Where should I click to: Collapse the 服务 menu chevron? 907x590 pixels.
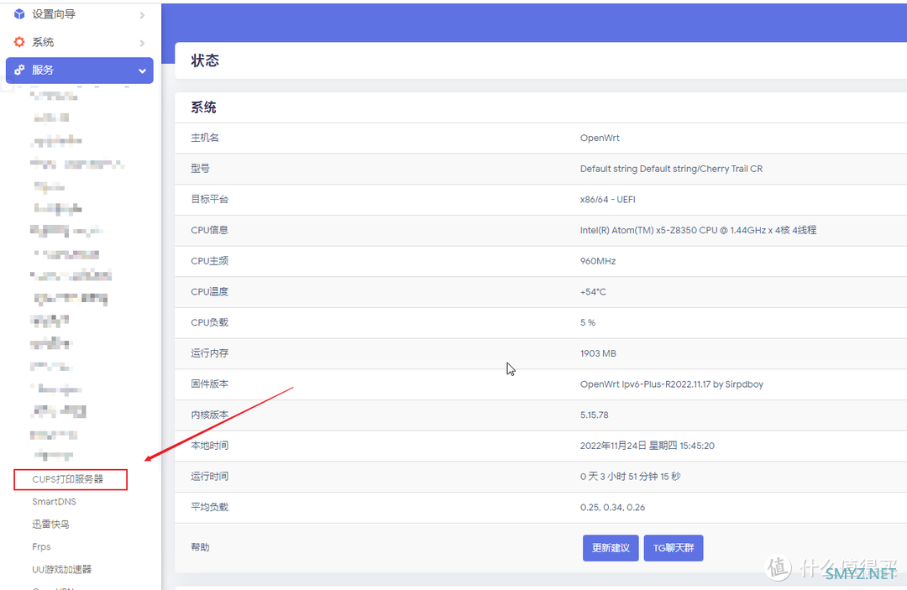click(x=142, y=71)
